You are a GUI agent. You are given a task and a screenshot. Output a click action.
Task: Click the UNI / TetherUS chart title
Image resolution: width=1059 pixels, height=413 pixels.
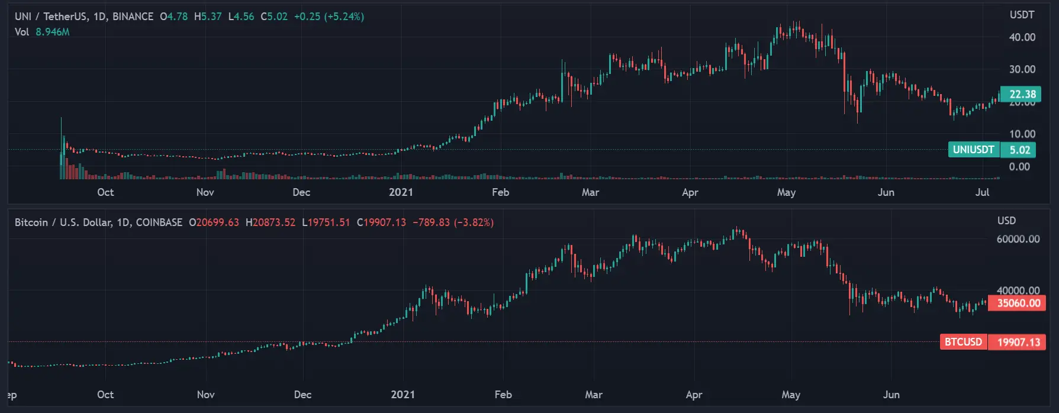pyautogui.click(x=83, y=17)
